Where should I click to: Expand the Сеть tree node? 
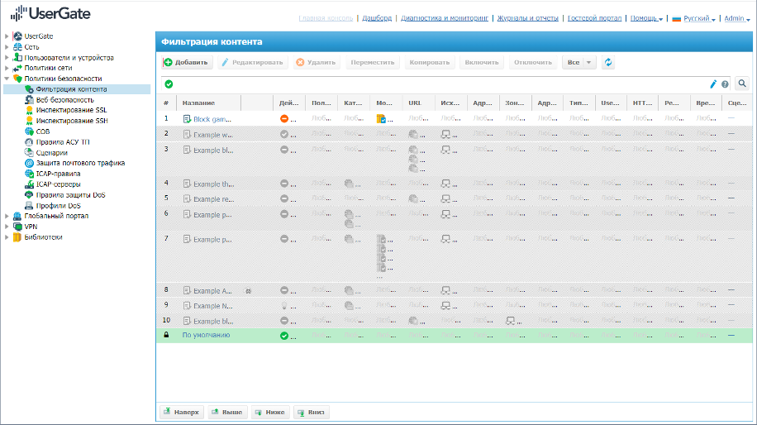point(7,47)
